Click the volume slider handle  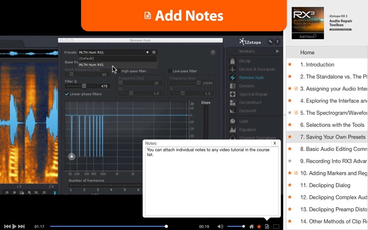[x=244, y=226]
